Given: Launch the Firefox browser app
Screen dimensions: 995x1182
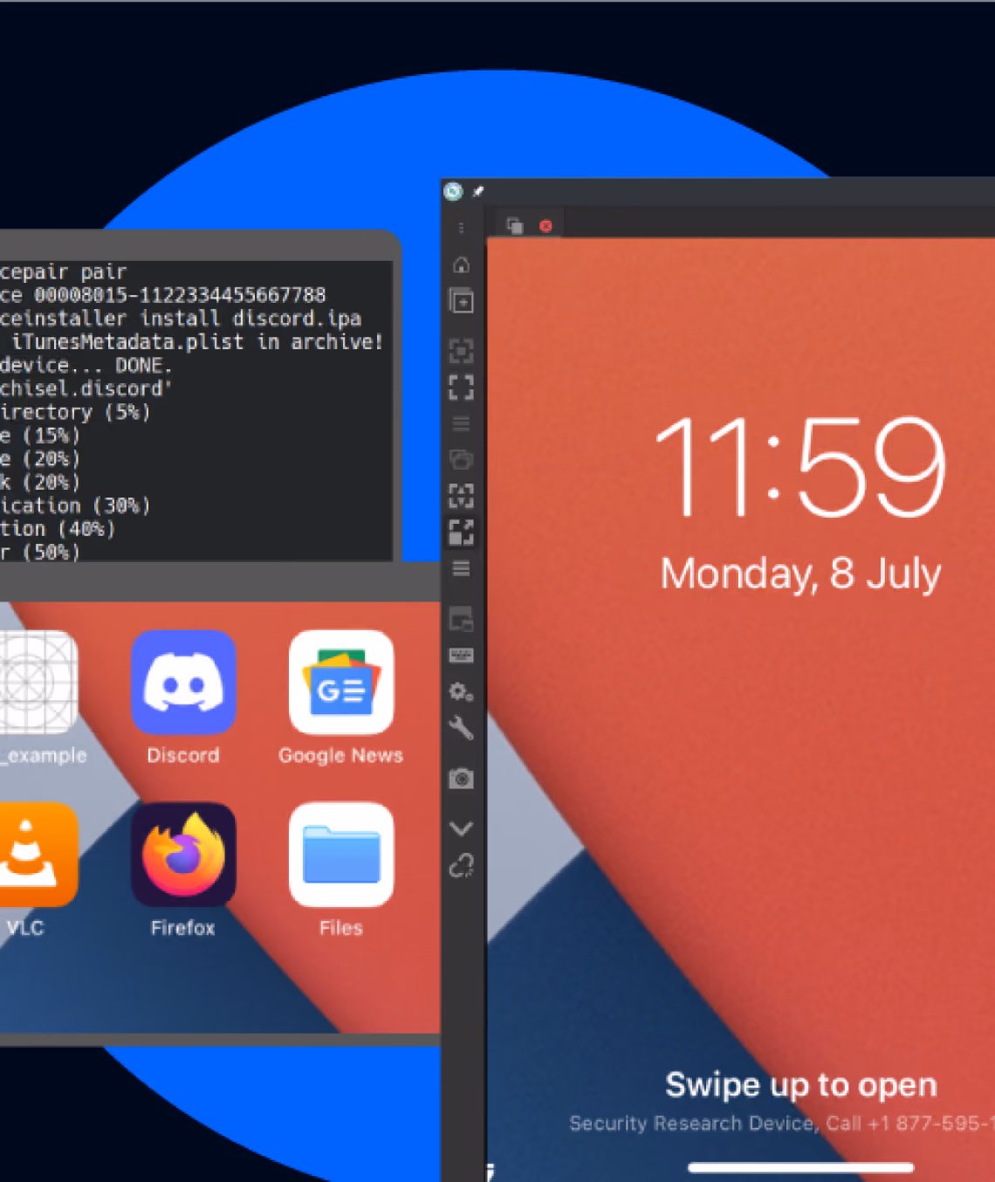Looking at the screenshot, I should [x=183, y=855].
